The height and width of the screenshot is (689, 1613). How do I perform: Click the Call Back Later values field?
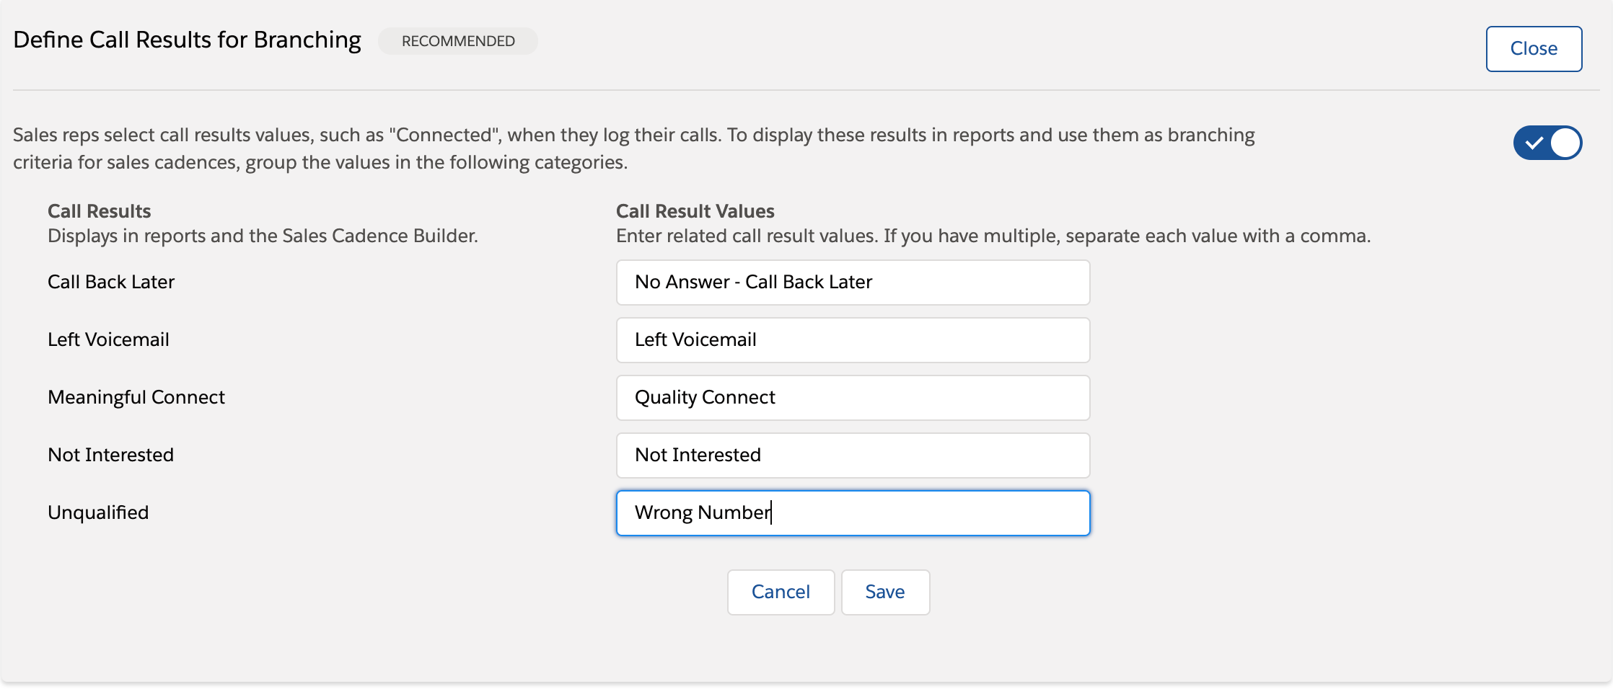coord(853,283)
